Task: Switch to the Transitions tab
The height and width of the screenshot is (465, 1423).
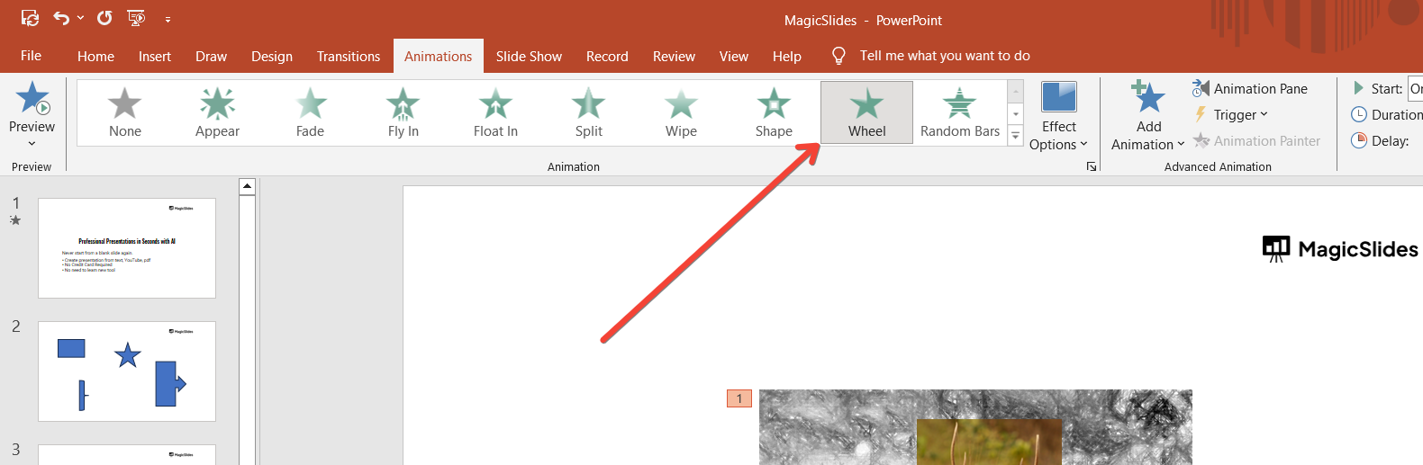Action: (x=349, y=56)
